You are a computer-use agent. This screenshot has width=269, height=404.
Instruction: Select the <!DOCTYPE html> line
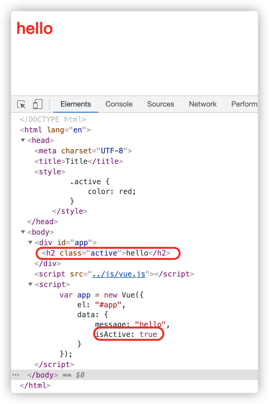pos(53,119)
